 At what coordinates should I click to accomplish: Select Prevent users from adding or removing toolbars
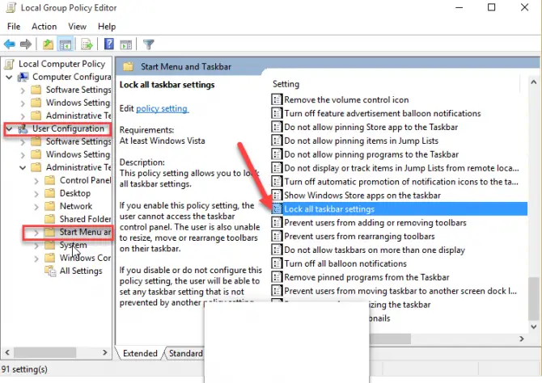tap(375, 223)
